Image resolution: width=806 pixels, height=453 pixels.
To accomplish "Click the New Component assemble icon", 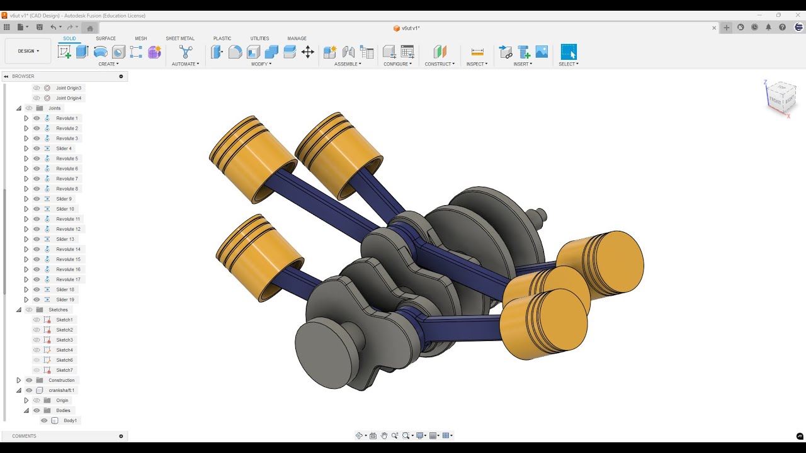I will pyautogui.click(x=330, y=52).
